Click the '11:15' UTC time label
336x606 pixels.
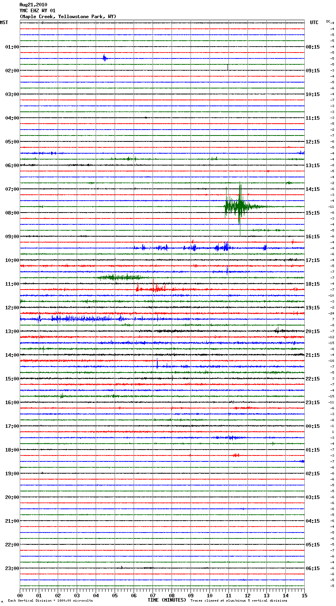(313, 118)
